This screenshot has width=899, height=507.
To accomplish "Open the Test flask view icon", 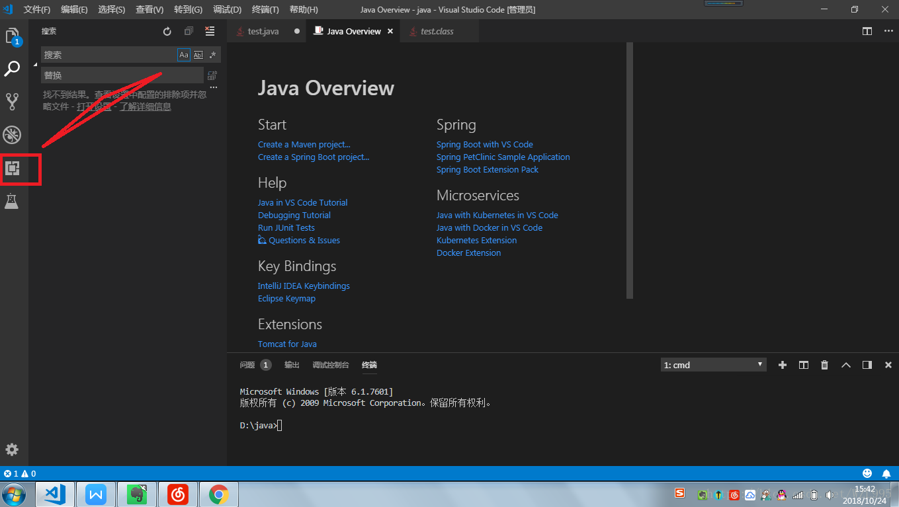I will click(x=11, y=202).
